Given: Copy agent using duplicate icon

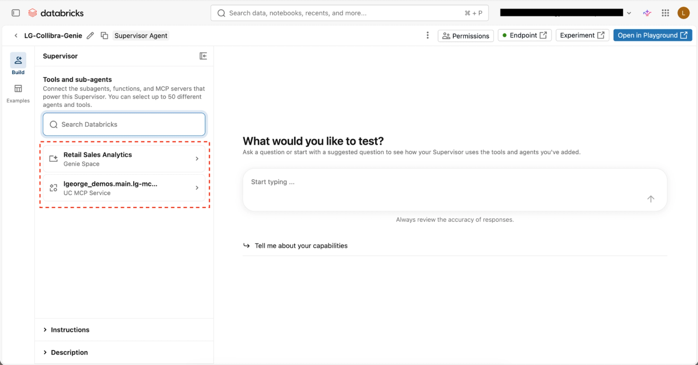Looking at the screenshot, I should (x=104, y=35).
